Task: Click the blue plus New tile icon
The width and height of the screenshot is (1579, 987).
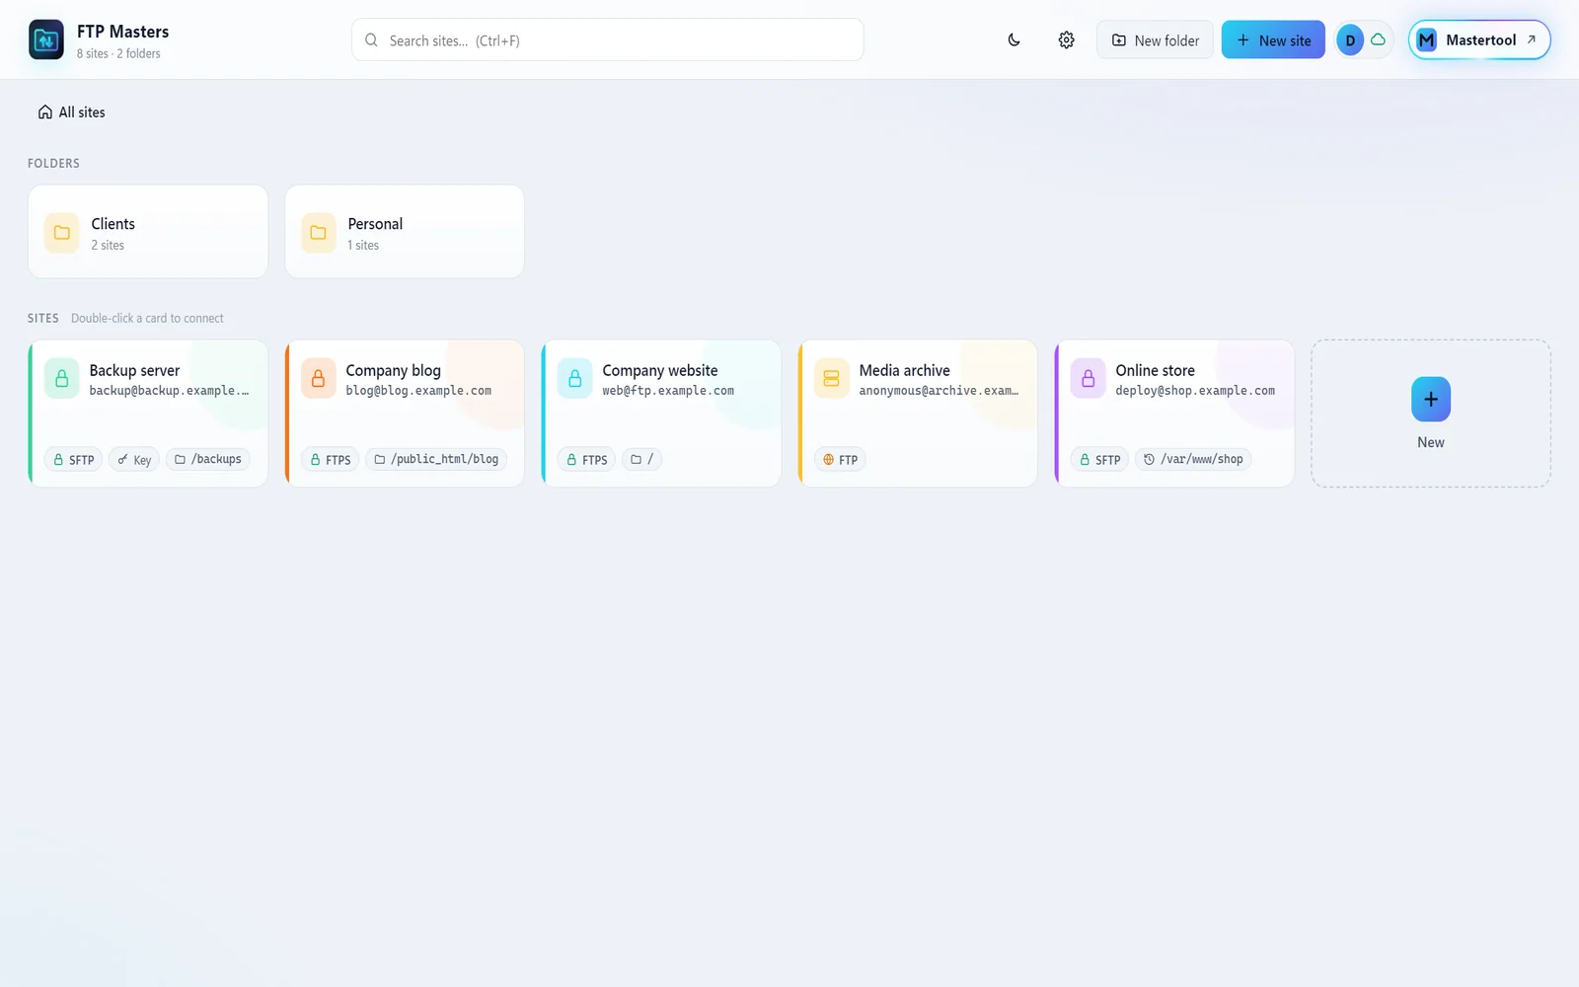Action: pos(1431,399)
